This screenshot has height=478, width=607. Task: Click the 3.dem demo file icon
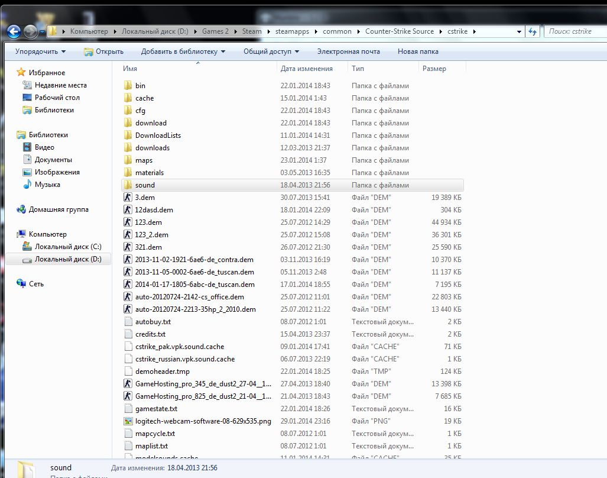pos(128,197)
